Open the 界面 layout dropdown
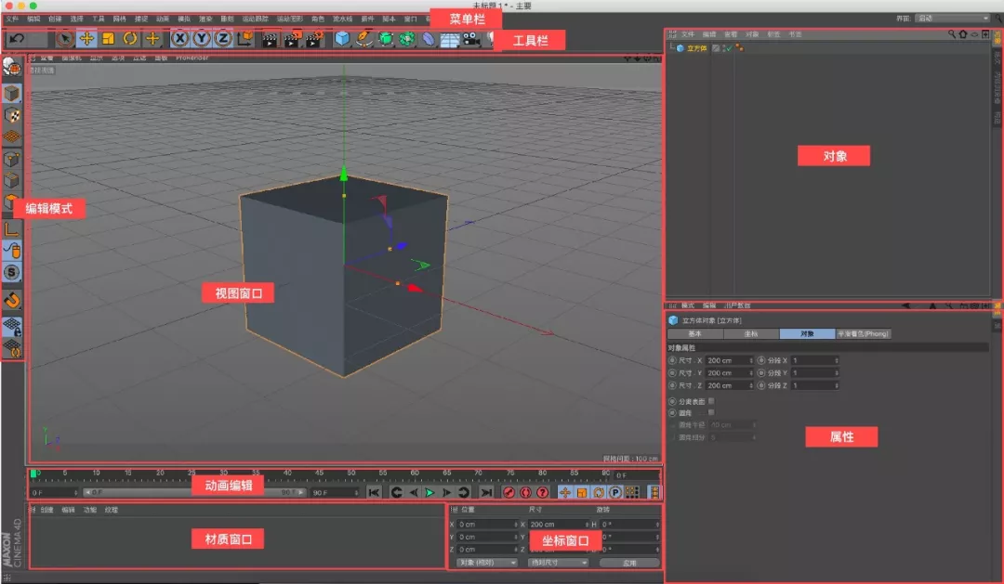The height and width of the screenshot is (584, 1004). click(952, 19)
